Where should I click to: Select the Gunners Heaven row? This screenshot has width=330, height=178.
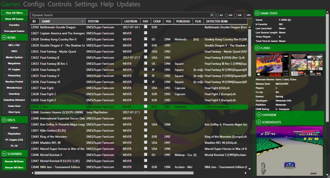point(139,112)
